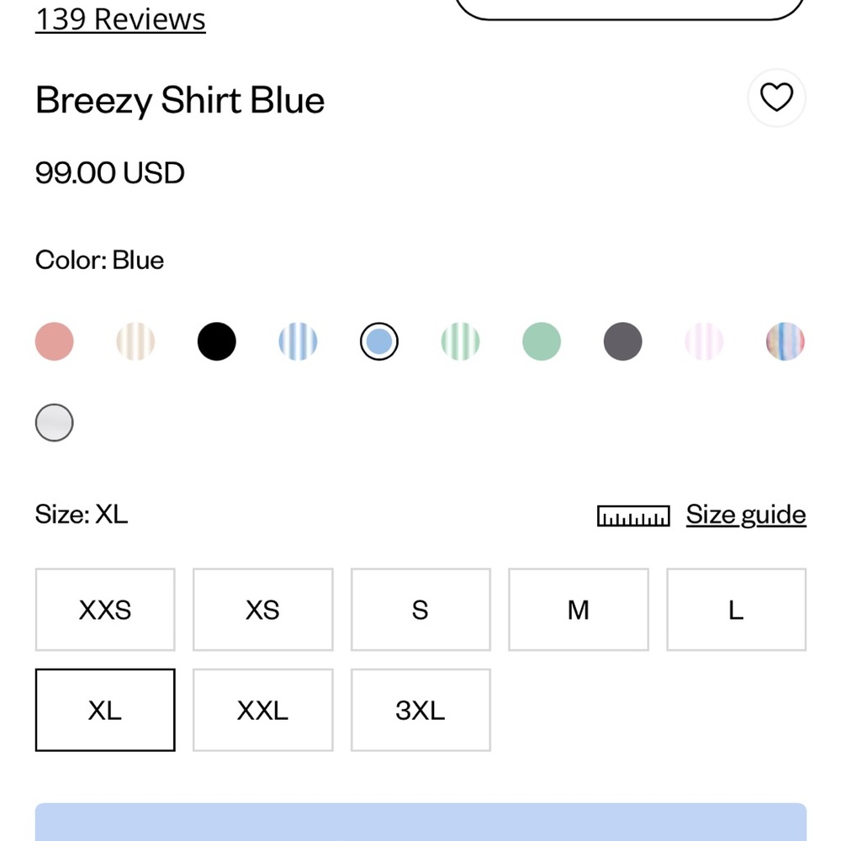Click the blue action button at the bottom
The width and height of the screenshot is (841, 841).
420,824
